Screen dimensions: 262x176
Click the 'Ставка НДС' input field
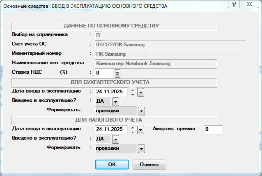pos(104,73)
